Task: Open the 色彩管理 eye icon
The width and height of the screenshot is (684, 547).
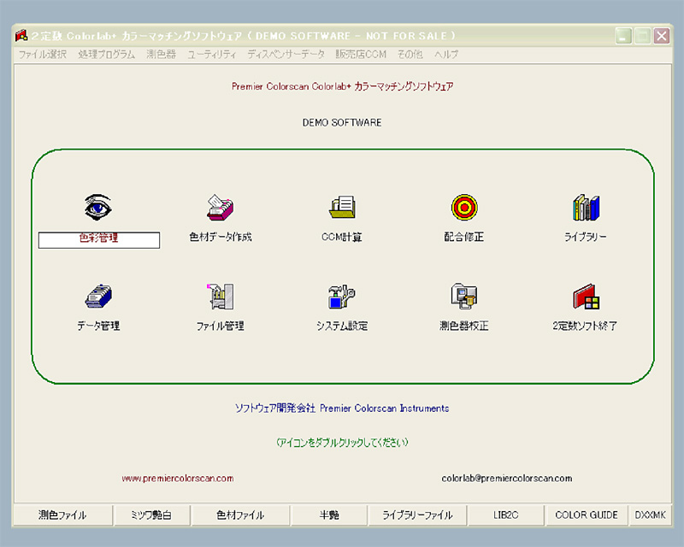Action: 98,208
